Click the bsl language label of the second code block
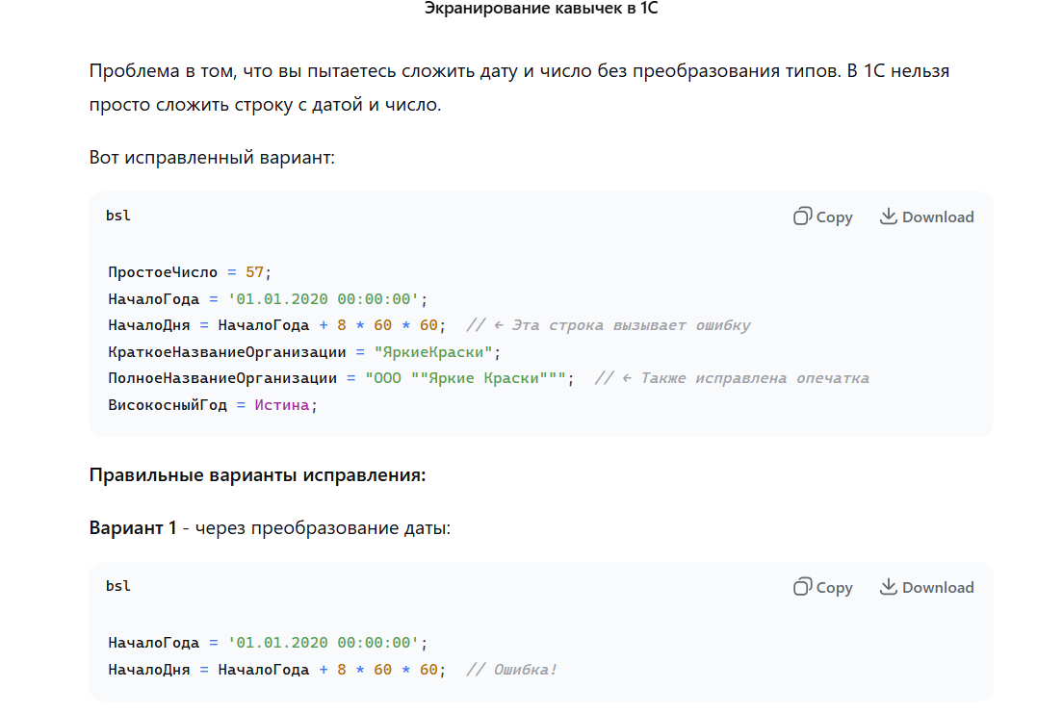 (x=118, y=586)
